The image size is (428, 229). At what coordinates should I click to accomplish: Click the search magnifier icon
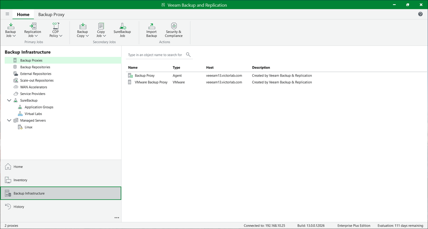[188, 55]
